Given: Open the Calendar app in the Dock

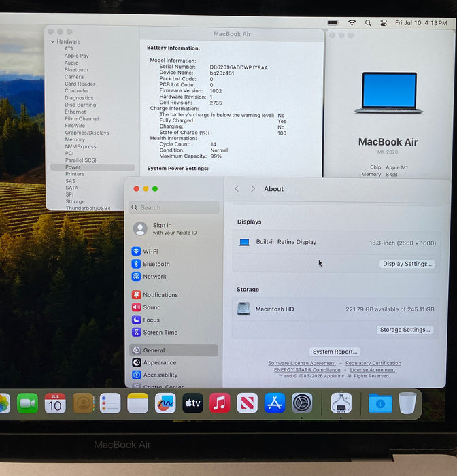Looking at the screenshot, I should 55,403.
